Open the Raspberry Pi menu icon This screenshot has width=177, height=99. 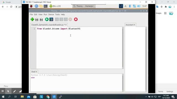click(31, 6)
